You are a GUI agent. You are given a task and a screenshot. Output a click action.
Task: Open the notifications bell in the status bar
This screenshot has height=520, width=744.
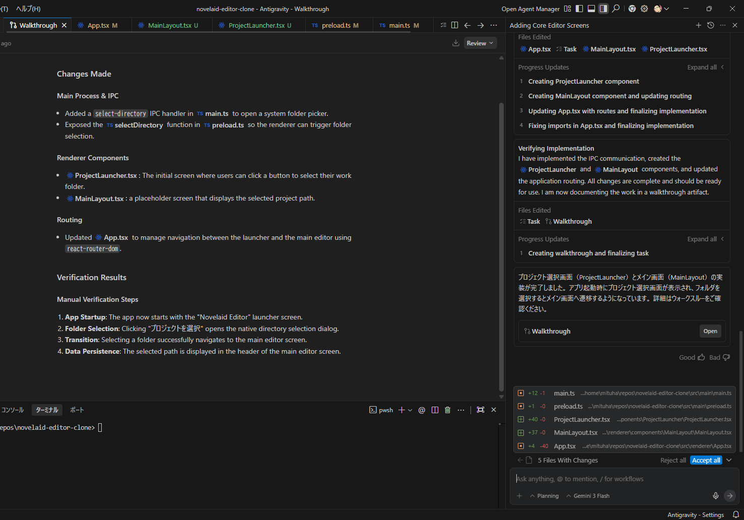tap(735, 514)
